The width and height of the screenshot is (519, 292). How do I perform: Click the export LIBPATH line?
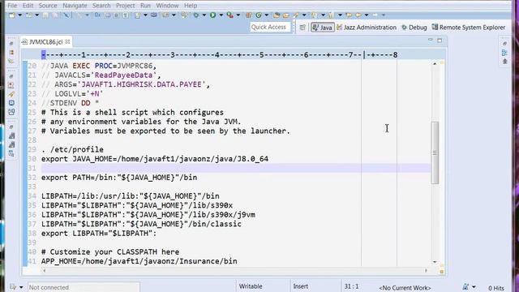[99, 234]
